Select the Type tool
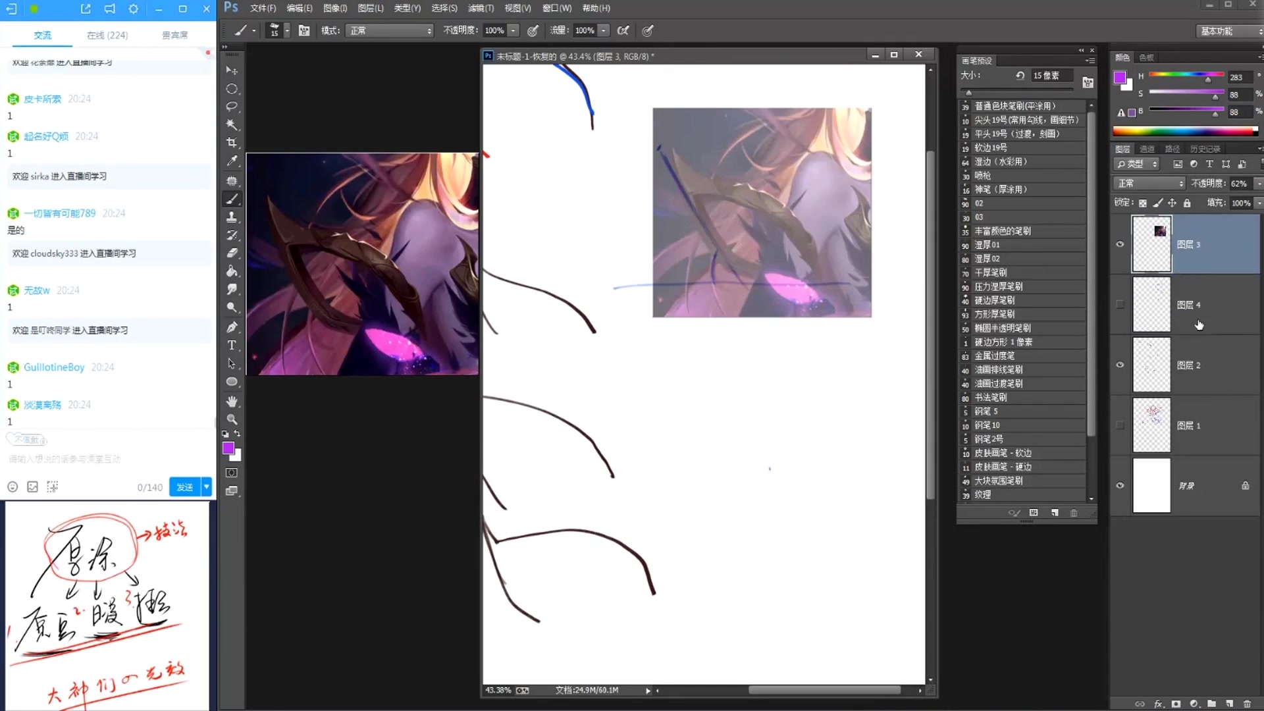Image resolution: width=1264 pixels, height=711 pixels. [x=232, y=345]
